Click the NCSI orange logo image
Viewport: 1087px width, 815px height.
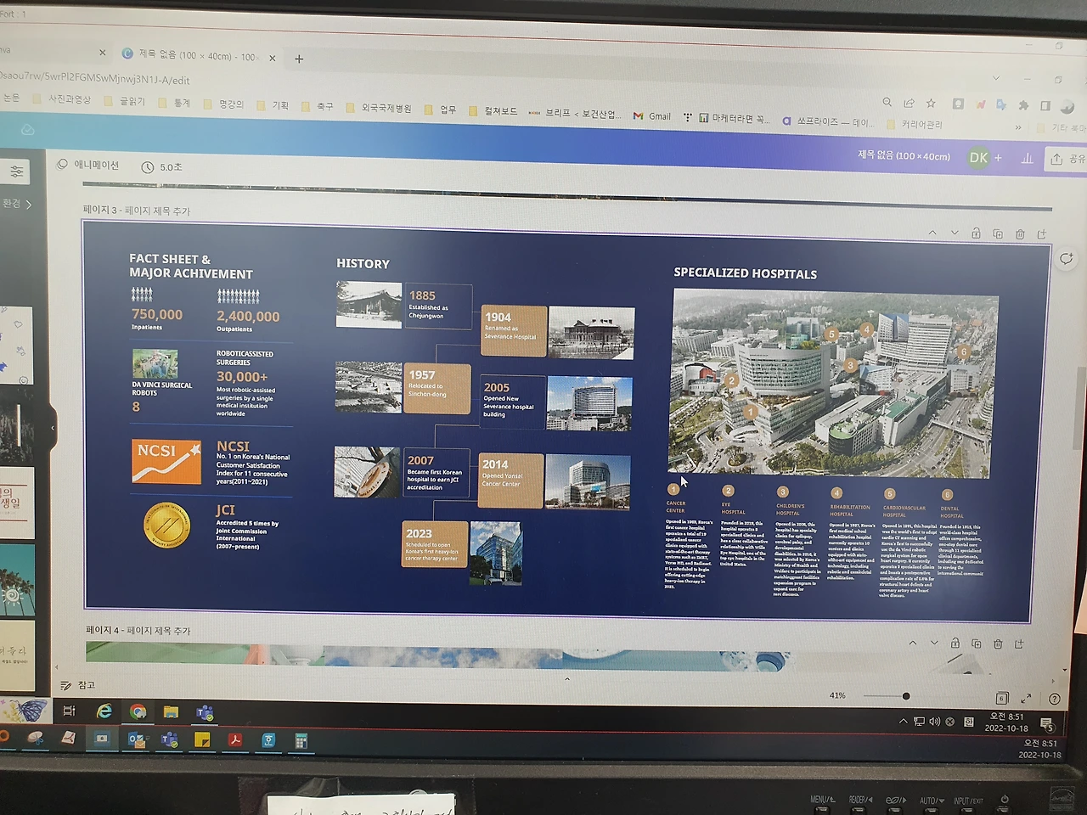point(166,462)
